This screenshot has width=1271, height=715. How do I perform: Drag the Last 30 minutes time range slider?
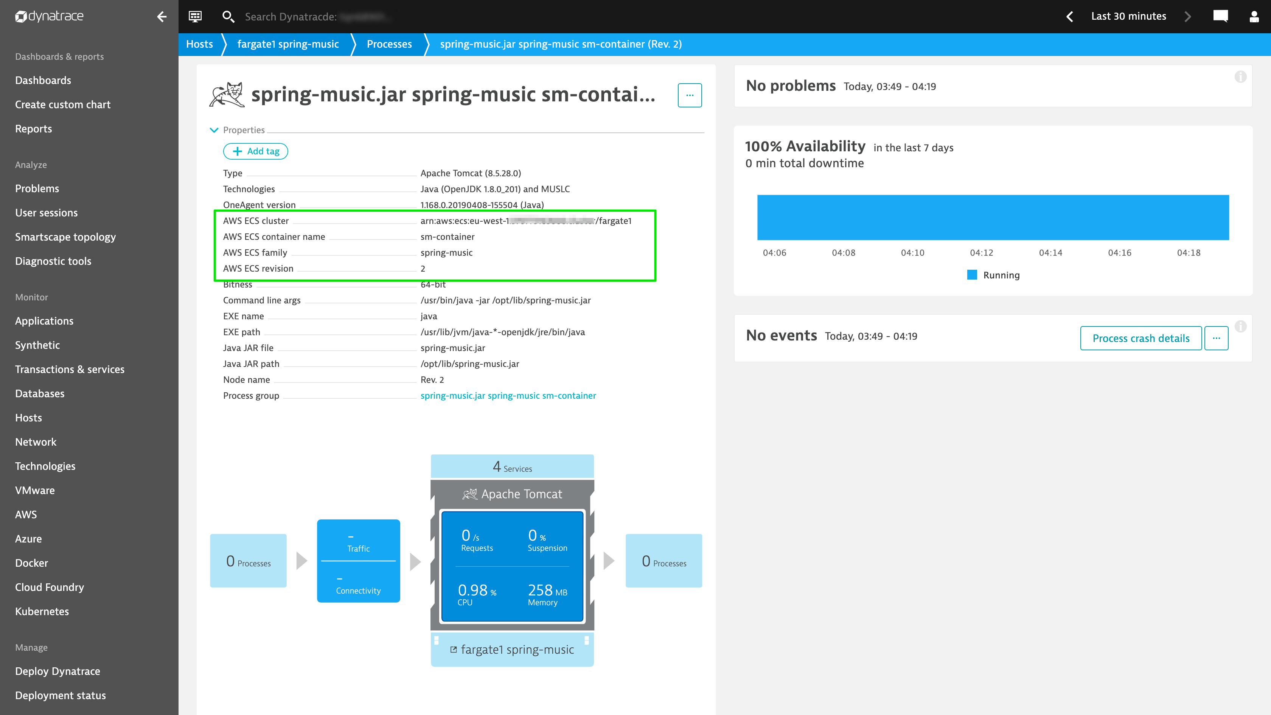1129,17
